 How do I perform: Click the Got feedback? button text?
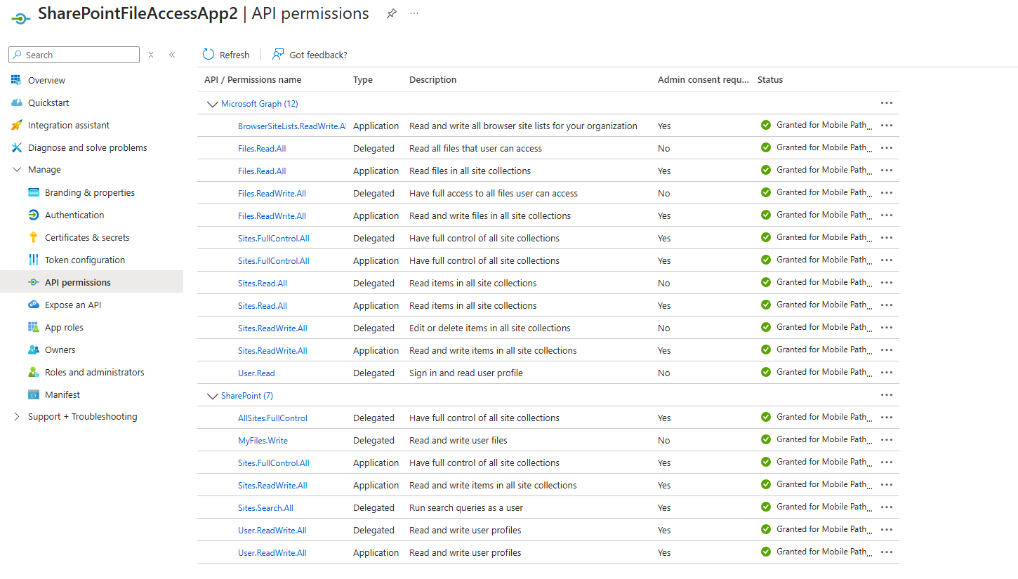[318, 55]
